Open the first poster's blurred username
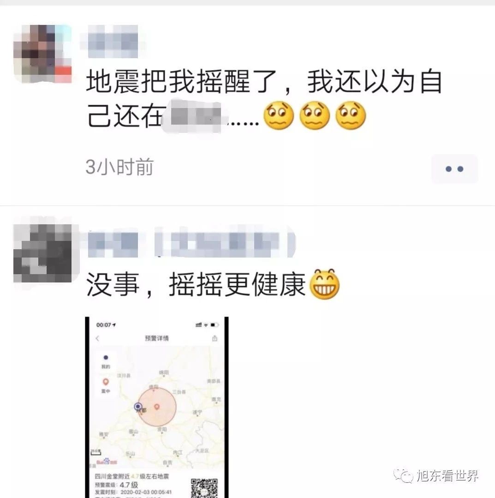Viewport: 495px width, 498px height. click(x=113, y=41)
